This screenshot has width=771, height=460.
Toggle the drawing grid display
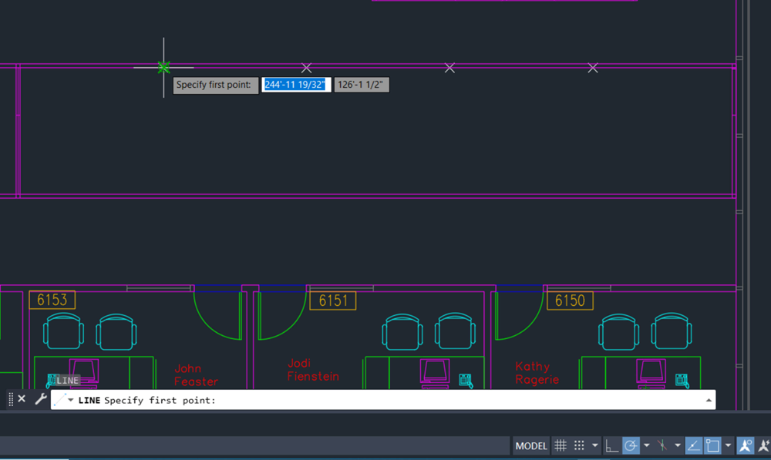[x=561, y=446]
